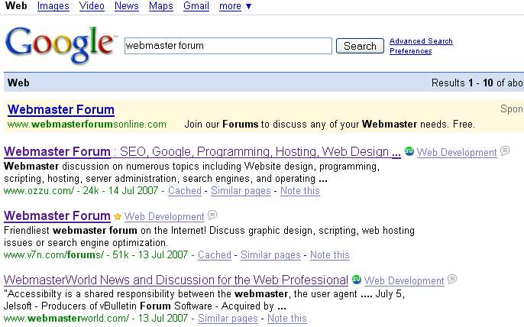
Task: Click the comment bubble icon after ozzu result
Action: 505,151
